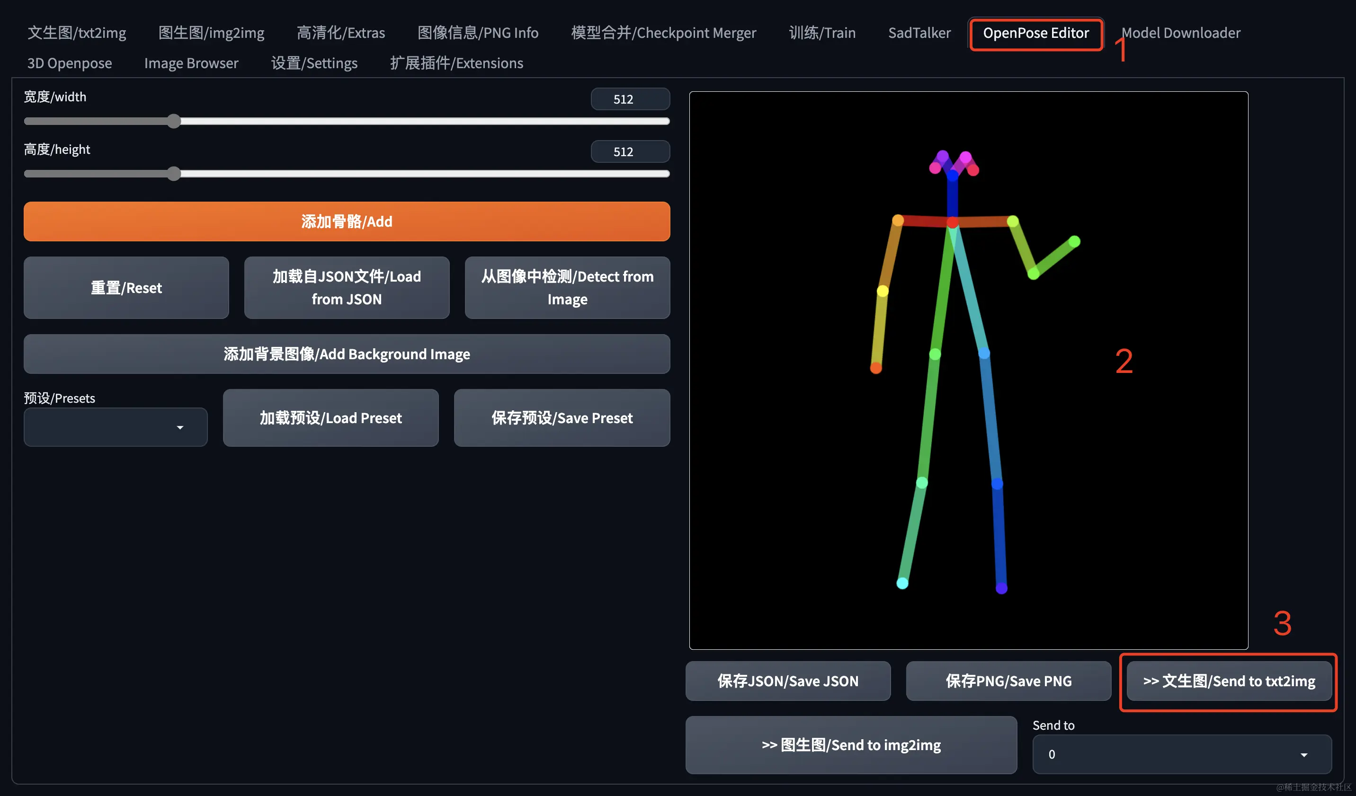Screen dimensions: 1356x796
Task: Click the orange 添加骨骼/Add button
Action: click(347, 221)
